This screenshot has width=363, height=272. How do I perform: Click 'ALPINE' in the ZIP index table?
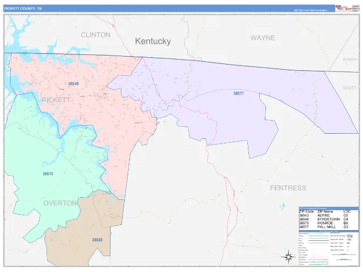(323, 215)
